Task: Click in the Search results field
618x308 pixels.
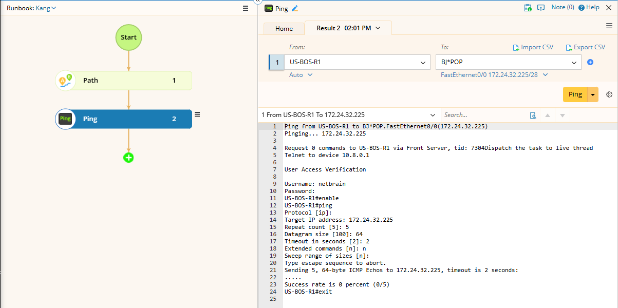Action: coord(483,115)
